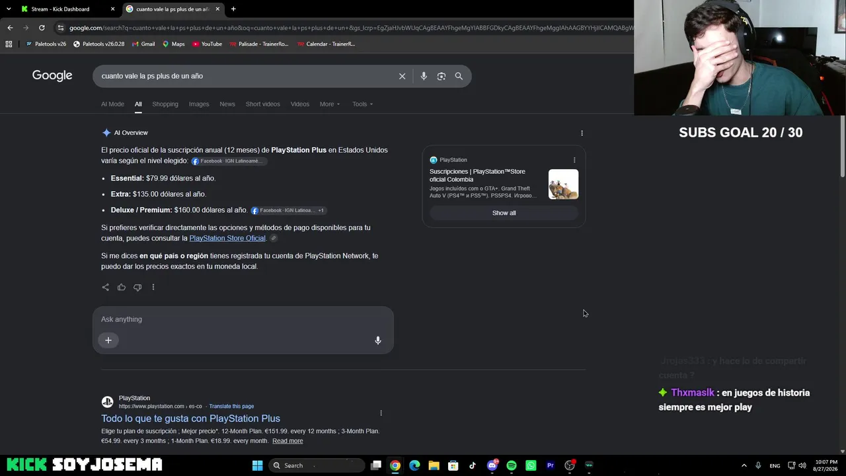
Task: Focus the Ask anything follow-up field
Action: [x=243, y=319]
